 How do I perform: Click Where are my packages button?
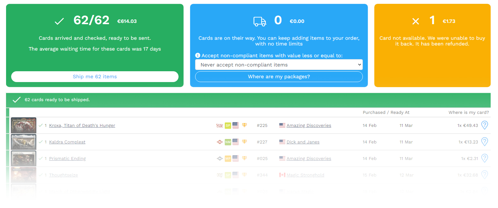tap(279, 77)
